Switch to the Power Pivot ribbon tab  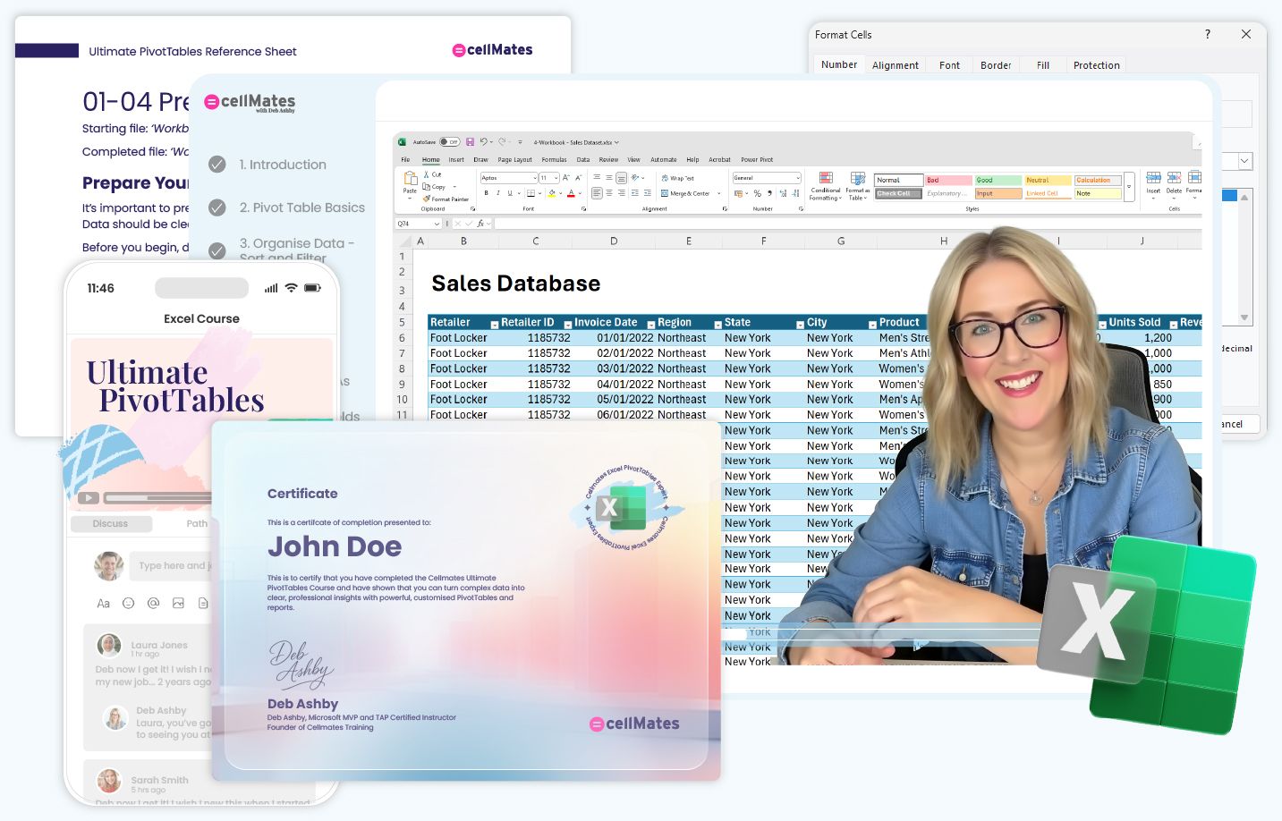point(757,160)
